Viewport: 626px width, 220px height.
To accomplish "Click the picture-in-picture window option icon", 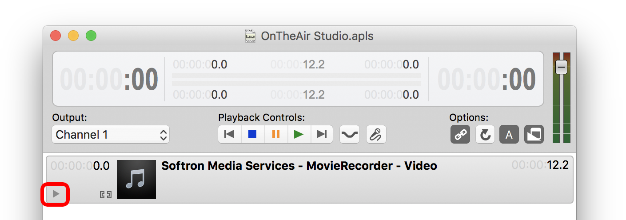I will [534, 134].
